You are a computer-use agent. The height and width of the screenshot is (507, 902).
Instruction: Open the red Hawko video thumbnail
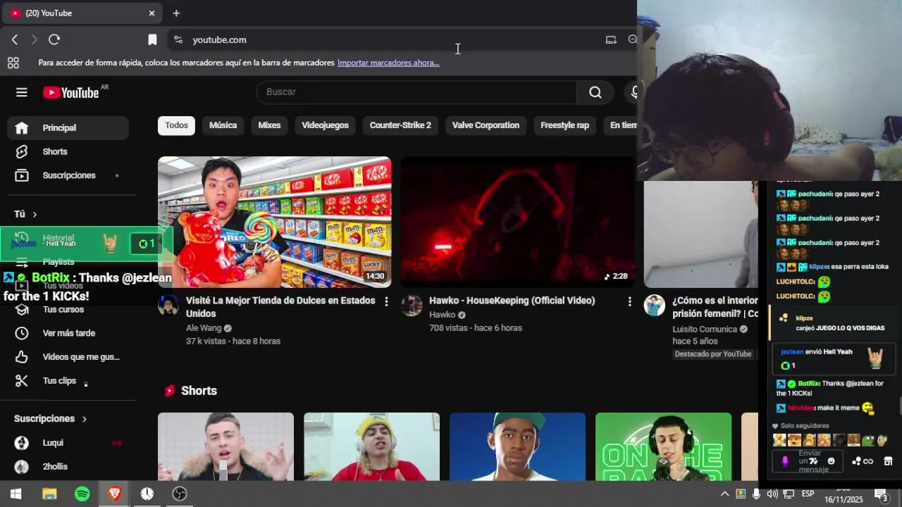[x=517, y=222]
